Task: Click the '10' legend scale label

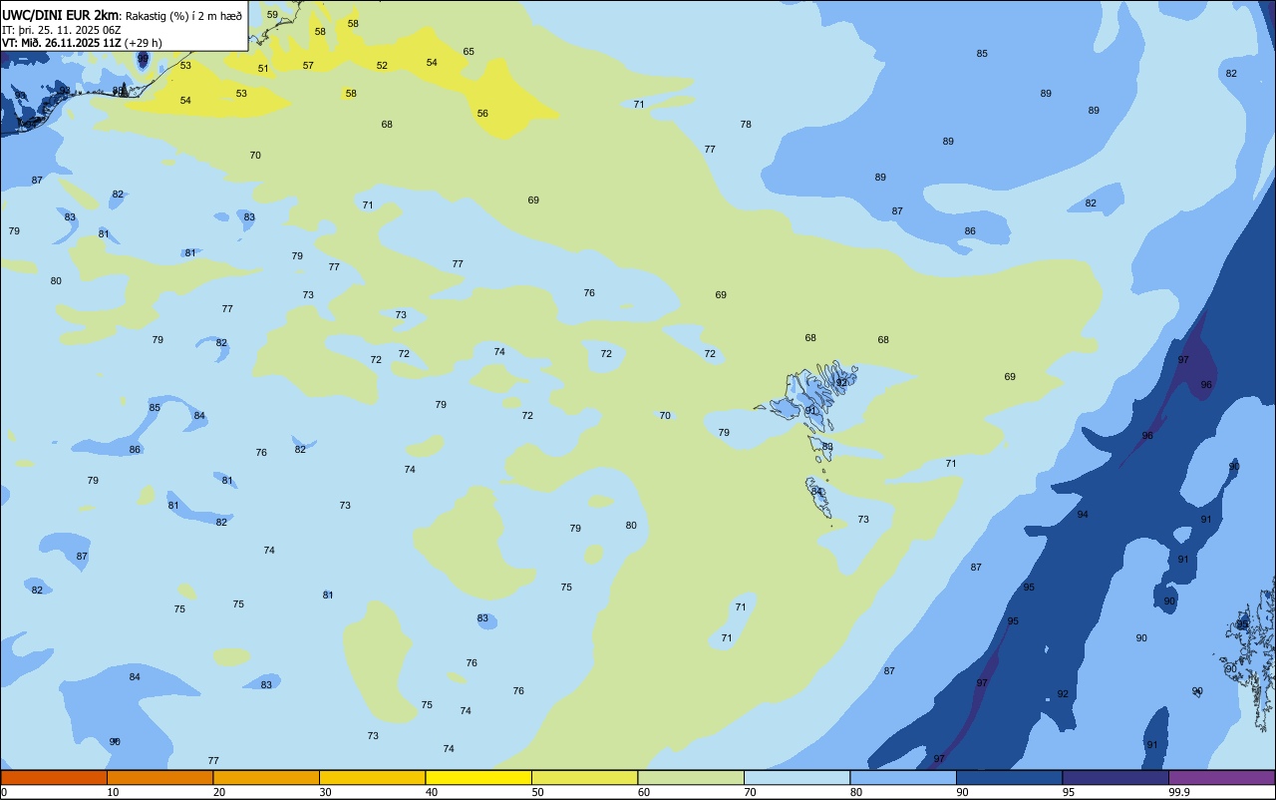Action: click(x=114, y=792)
